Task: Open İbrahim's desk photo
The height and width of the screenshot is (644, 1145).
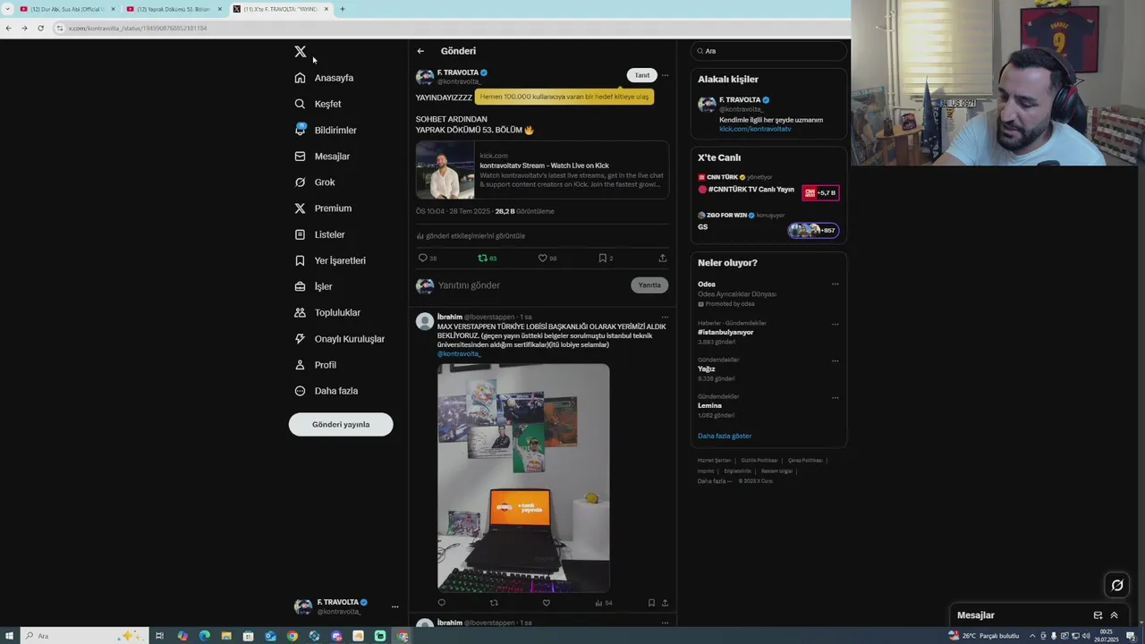Action: click(523, 478)
